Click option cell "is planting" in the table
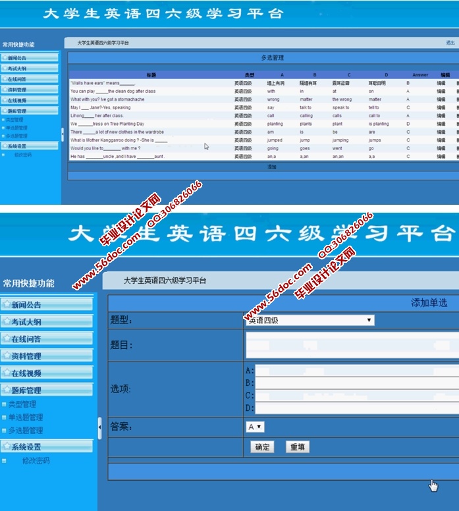This screenshot has height=511, width=459. (x=379, y=124)
